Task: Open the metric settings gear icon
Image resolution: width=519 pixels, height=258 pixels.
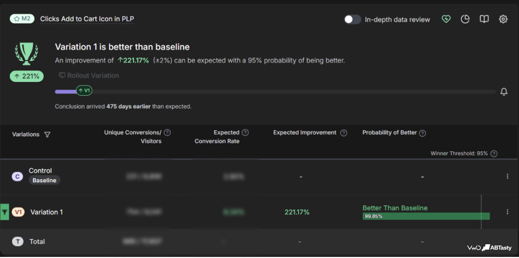Action: pos(503,19)
